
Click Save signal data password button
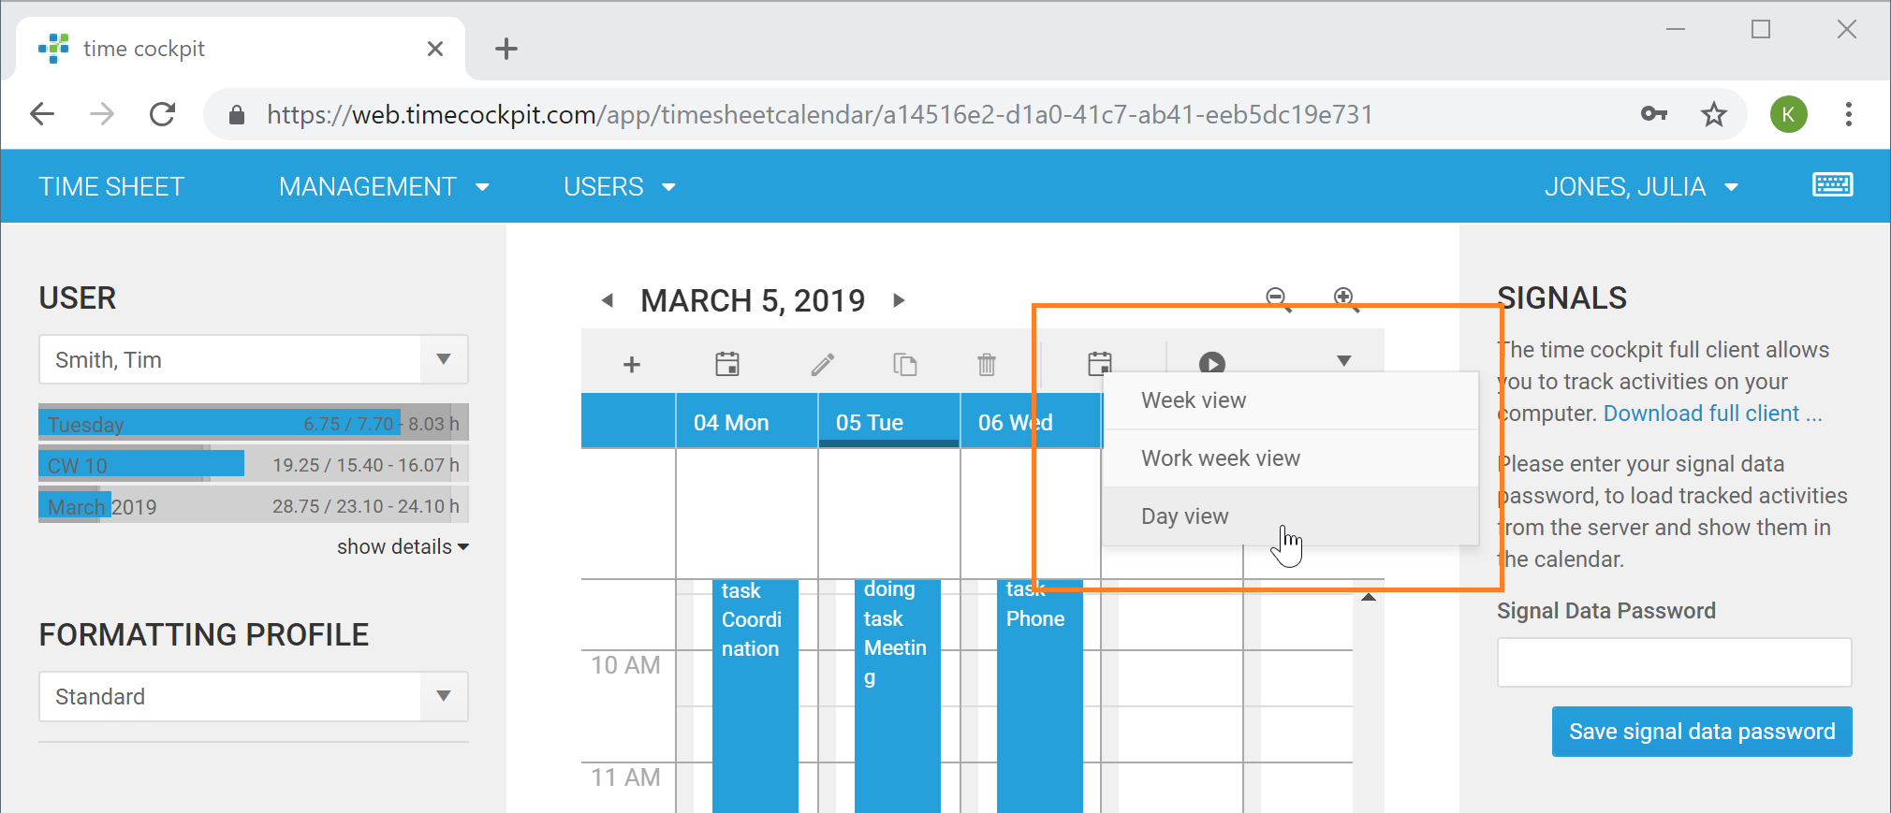(x=1702, y=732)
